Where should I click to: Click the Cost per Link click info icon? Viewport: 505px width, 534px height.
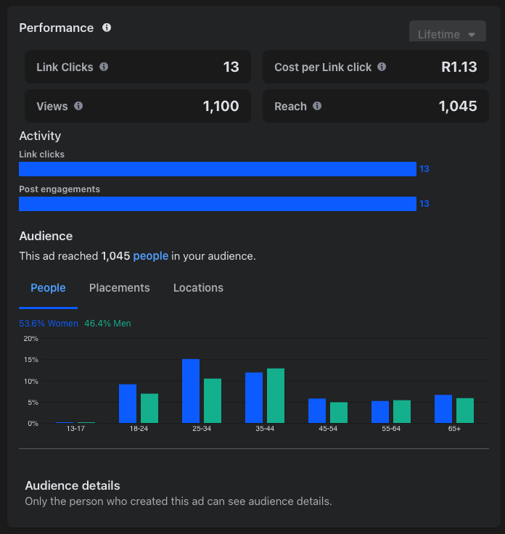coord(382,67)
